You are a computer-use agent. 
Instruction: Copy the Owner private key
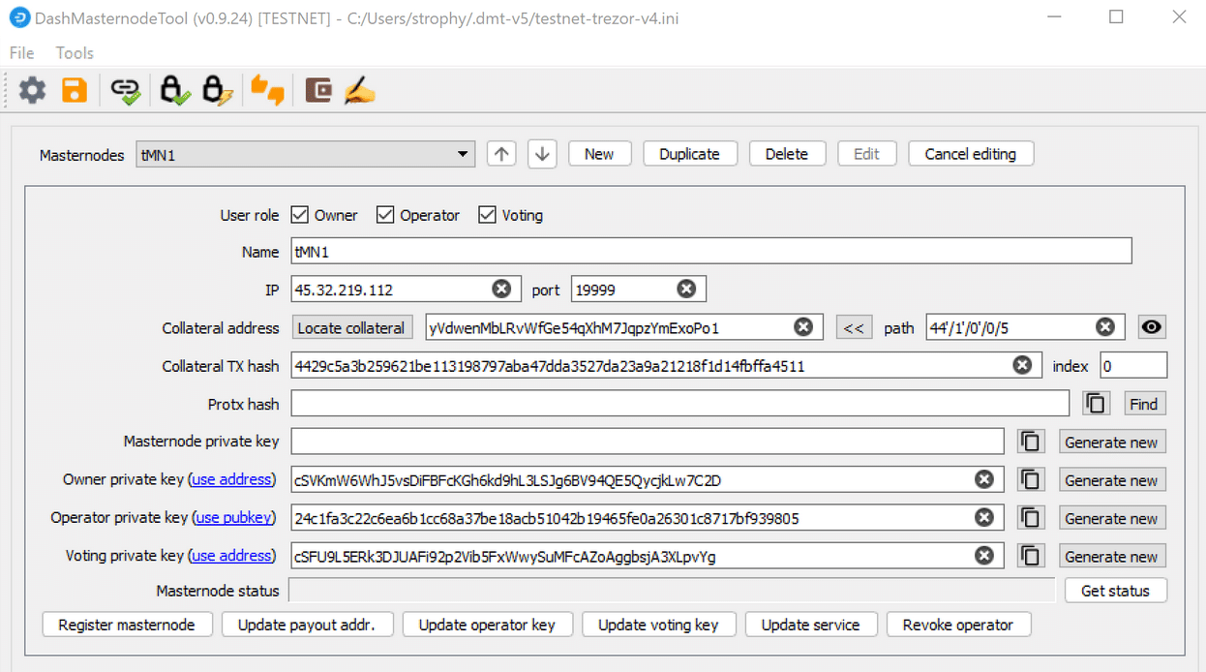point(1031,480)
